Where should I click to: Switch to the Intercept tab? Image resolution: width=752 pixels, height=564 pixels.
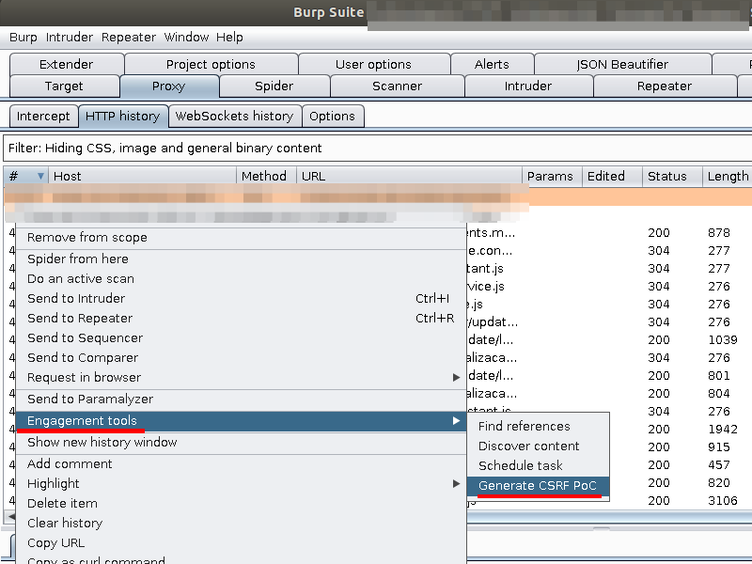tap(43, 117)
